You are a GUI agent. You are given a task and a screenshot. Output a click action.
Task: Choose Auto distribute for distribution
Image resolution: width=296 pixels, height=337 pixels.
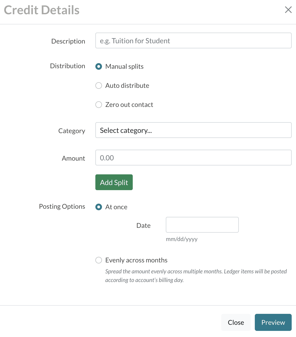coord(99,86)
